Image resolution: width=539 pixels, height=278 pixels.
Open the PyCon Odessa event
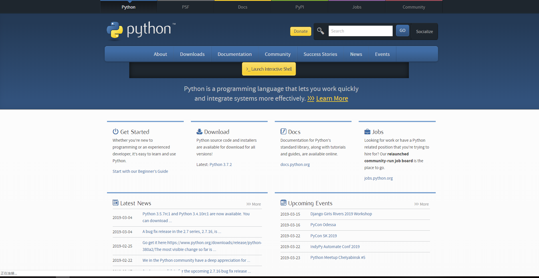pos(323,225)
